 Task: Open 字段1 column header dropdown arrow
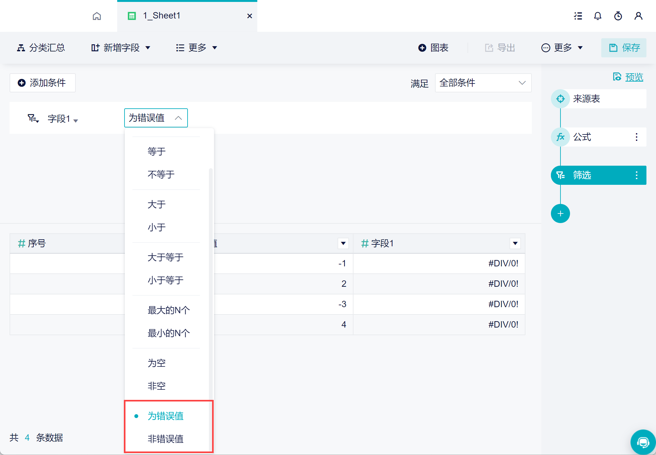(515, 243)
